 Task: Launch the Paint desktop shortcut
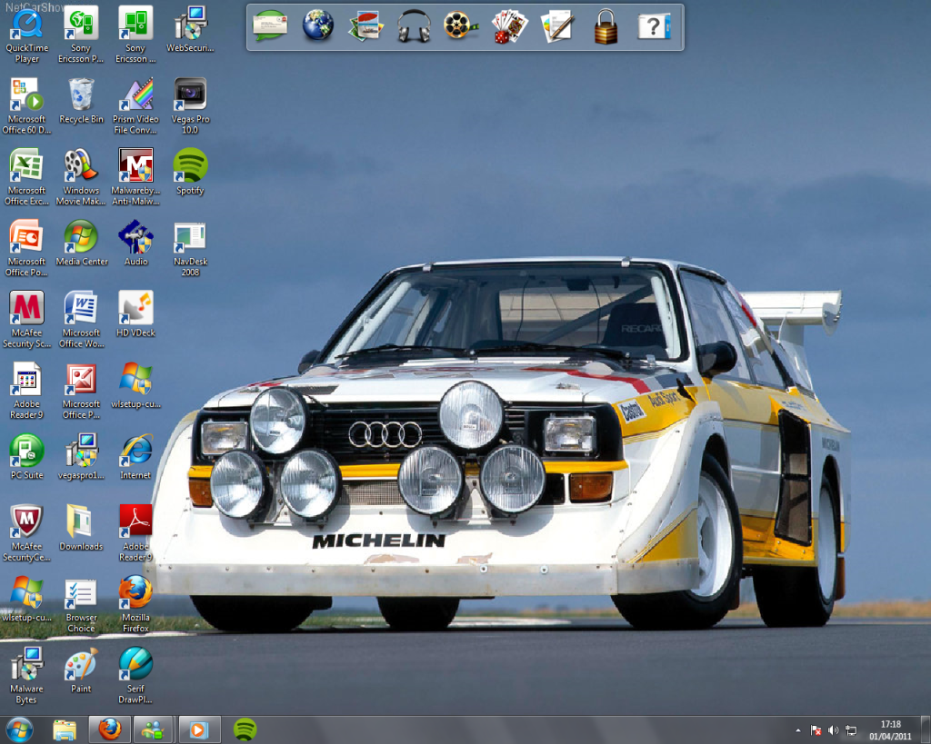pos(81,671)
